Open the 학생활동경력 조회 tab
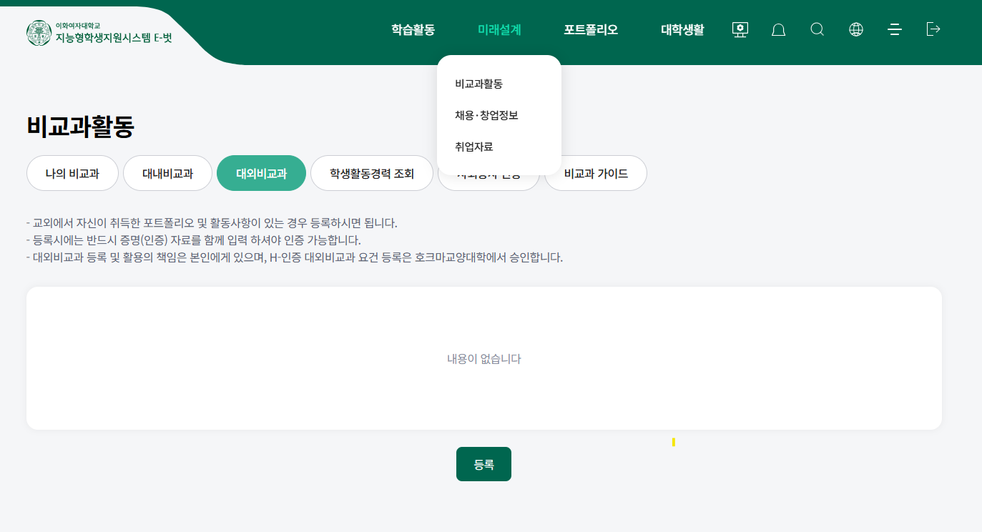 point(371,174)
